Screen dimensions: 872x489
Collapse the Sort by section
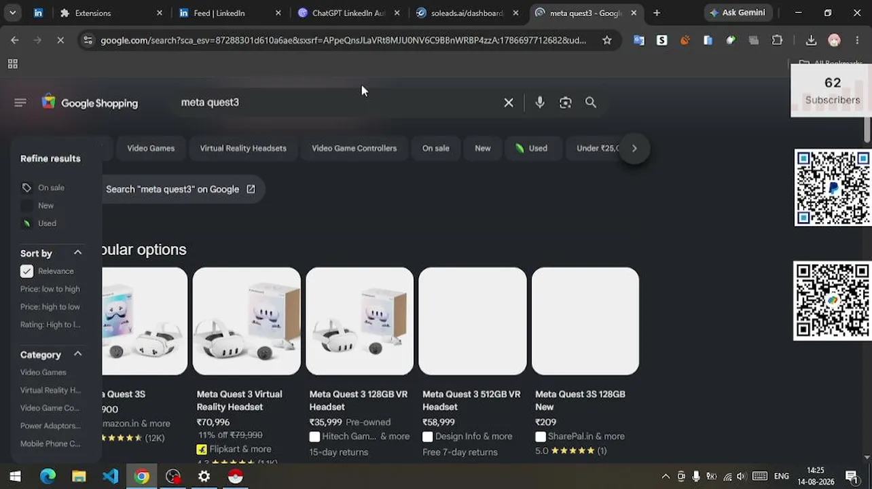click(77, 253)
